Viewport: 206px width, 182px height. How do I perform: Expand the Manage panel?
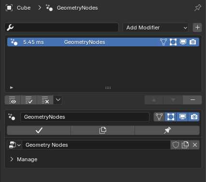tap(24, 159)
